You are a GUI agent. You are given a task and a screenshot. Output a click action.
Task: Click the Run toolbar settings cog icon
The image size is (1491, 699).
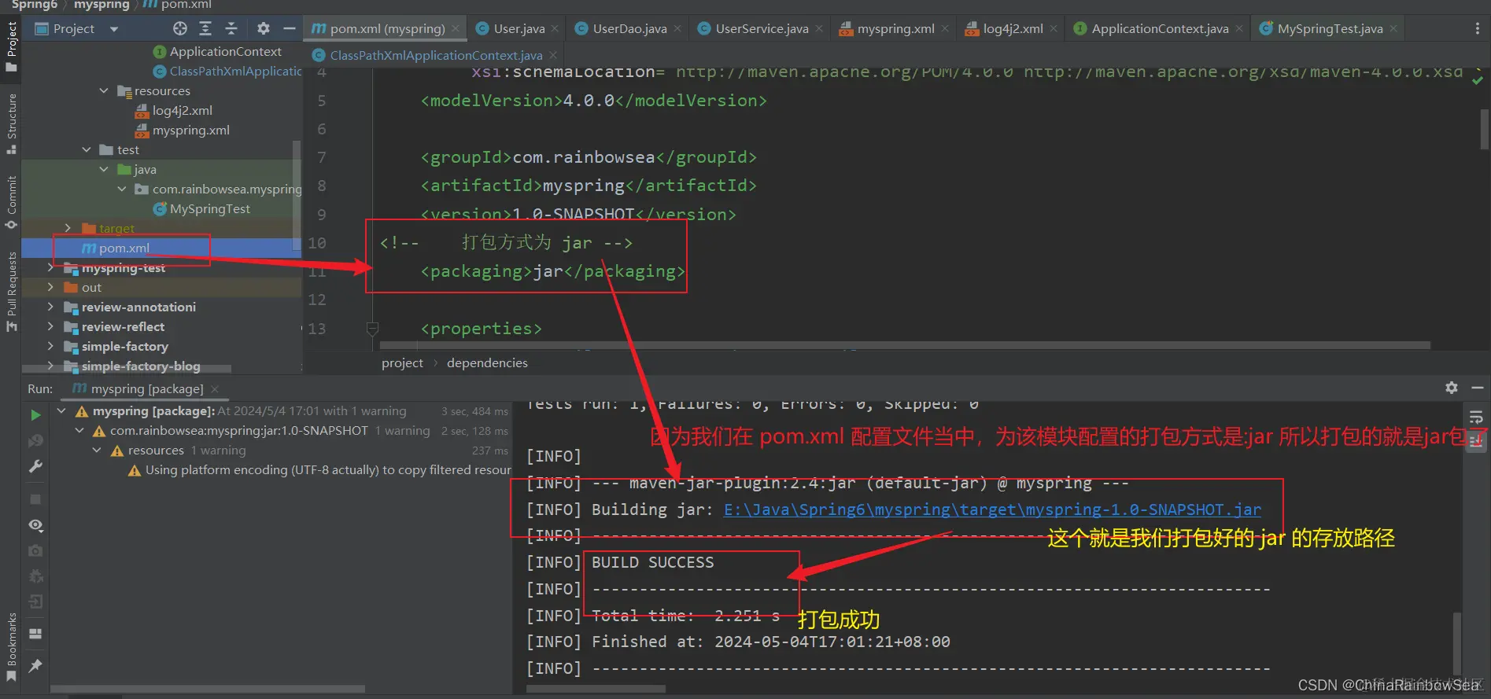(x=35, y=576)
